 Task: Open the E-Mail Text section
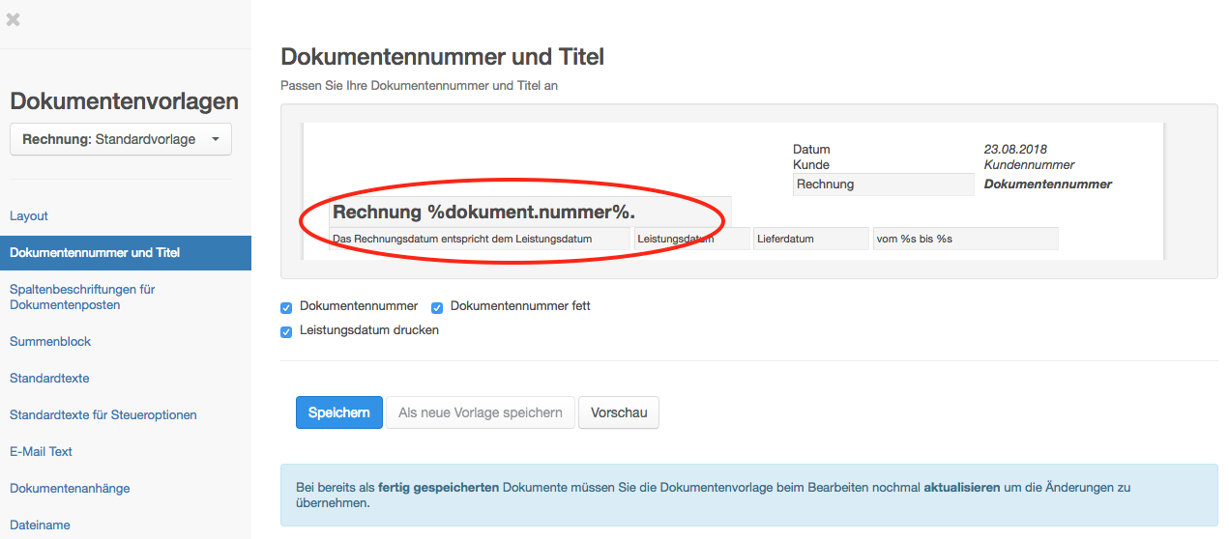tap(42, 451)
